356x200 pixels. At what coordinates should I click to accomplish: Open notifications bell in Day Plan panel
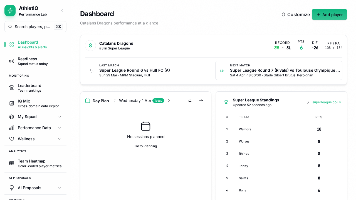point(190,101)
